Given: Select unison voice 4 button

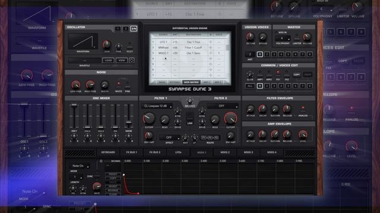Looking at the screenshot, I should pyautogui.click(x=281, y=54).
